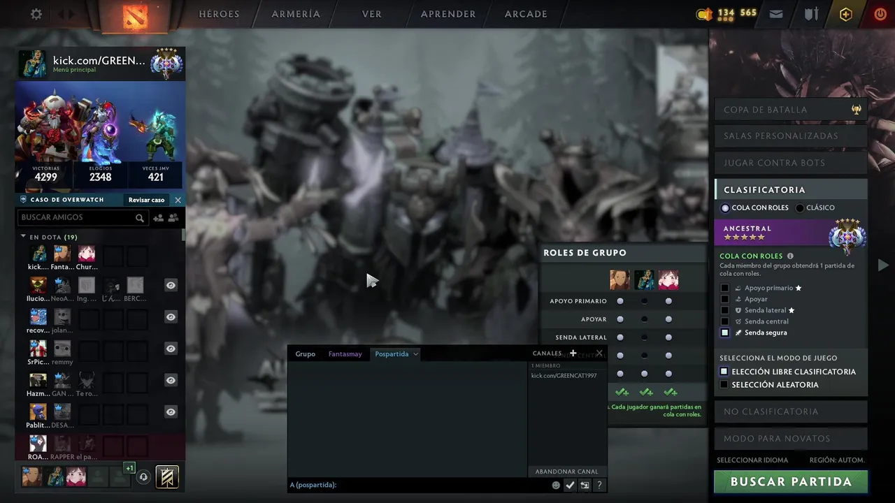
Task: Open the chat help question mark
Action: pos(599,485)
